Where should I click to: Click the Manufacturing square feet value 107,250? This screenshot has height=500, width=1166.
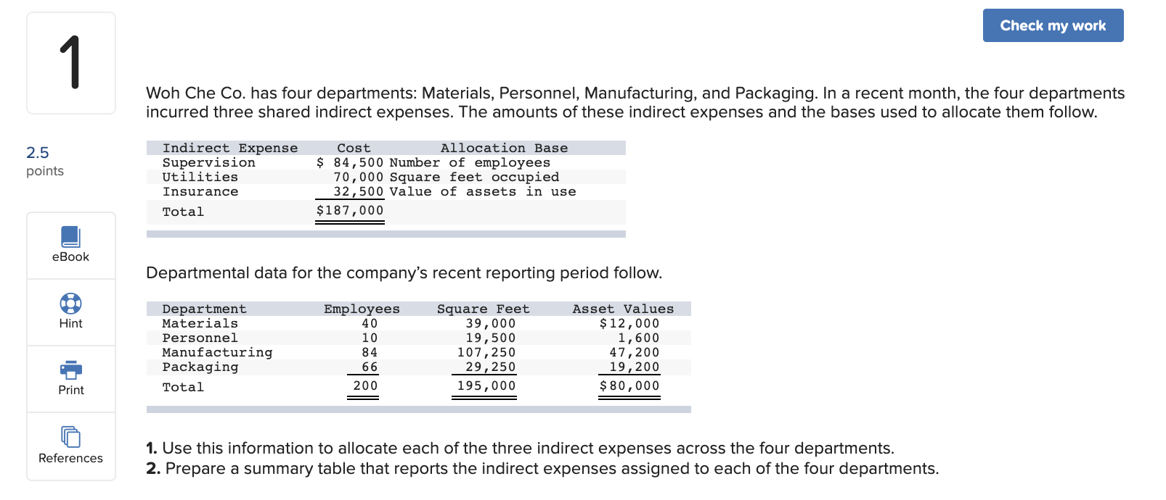(484, 353)
